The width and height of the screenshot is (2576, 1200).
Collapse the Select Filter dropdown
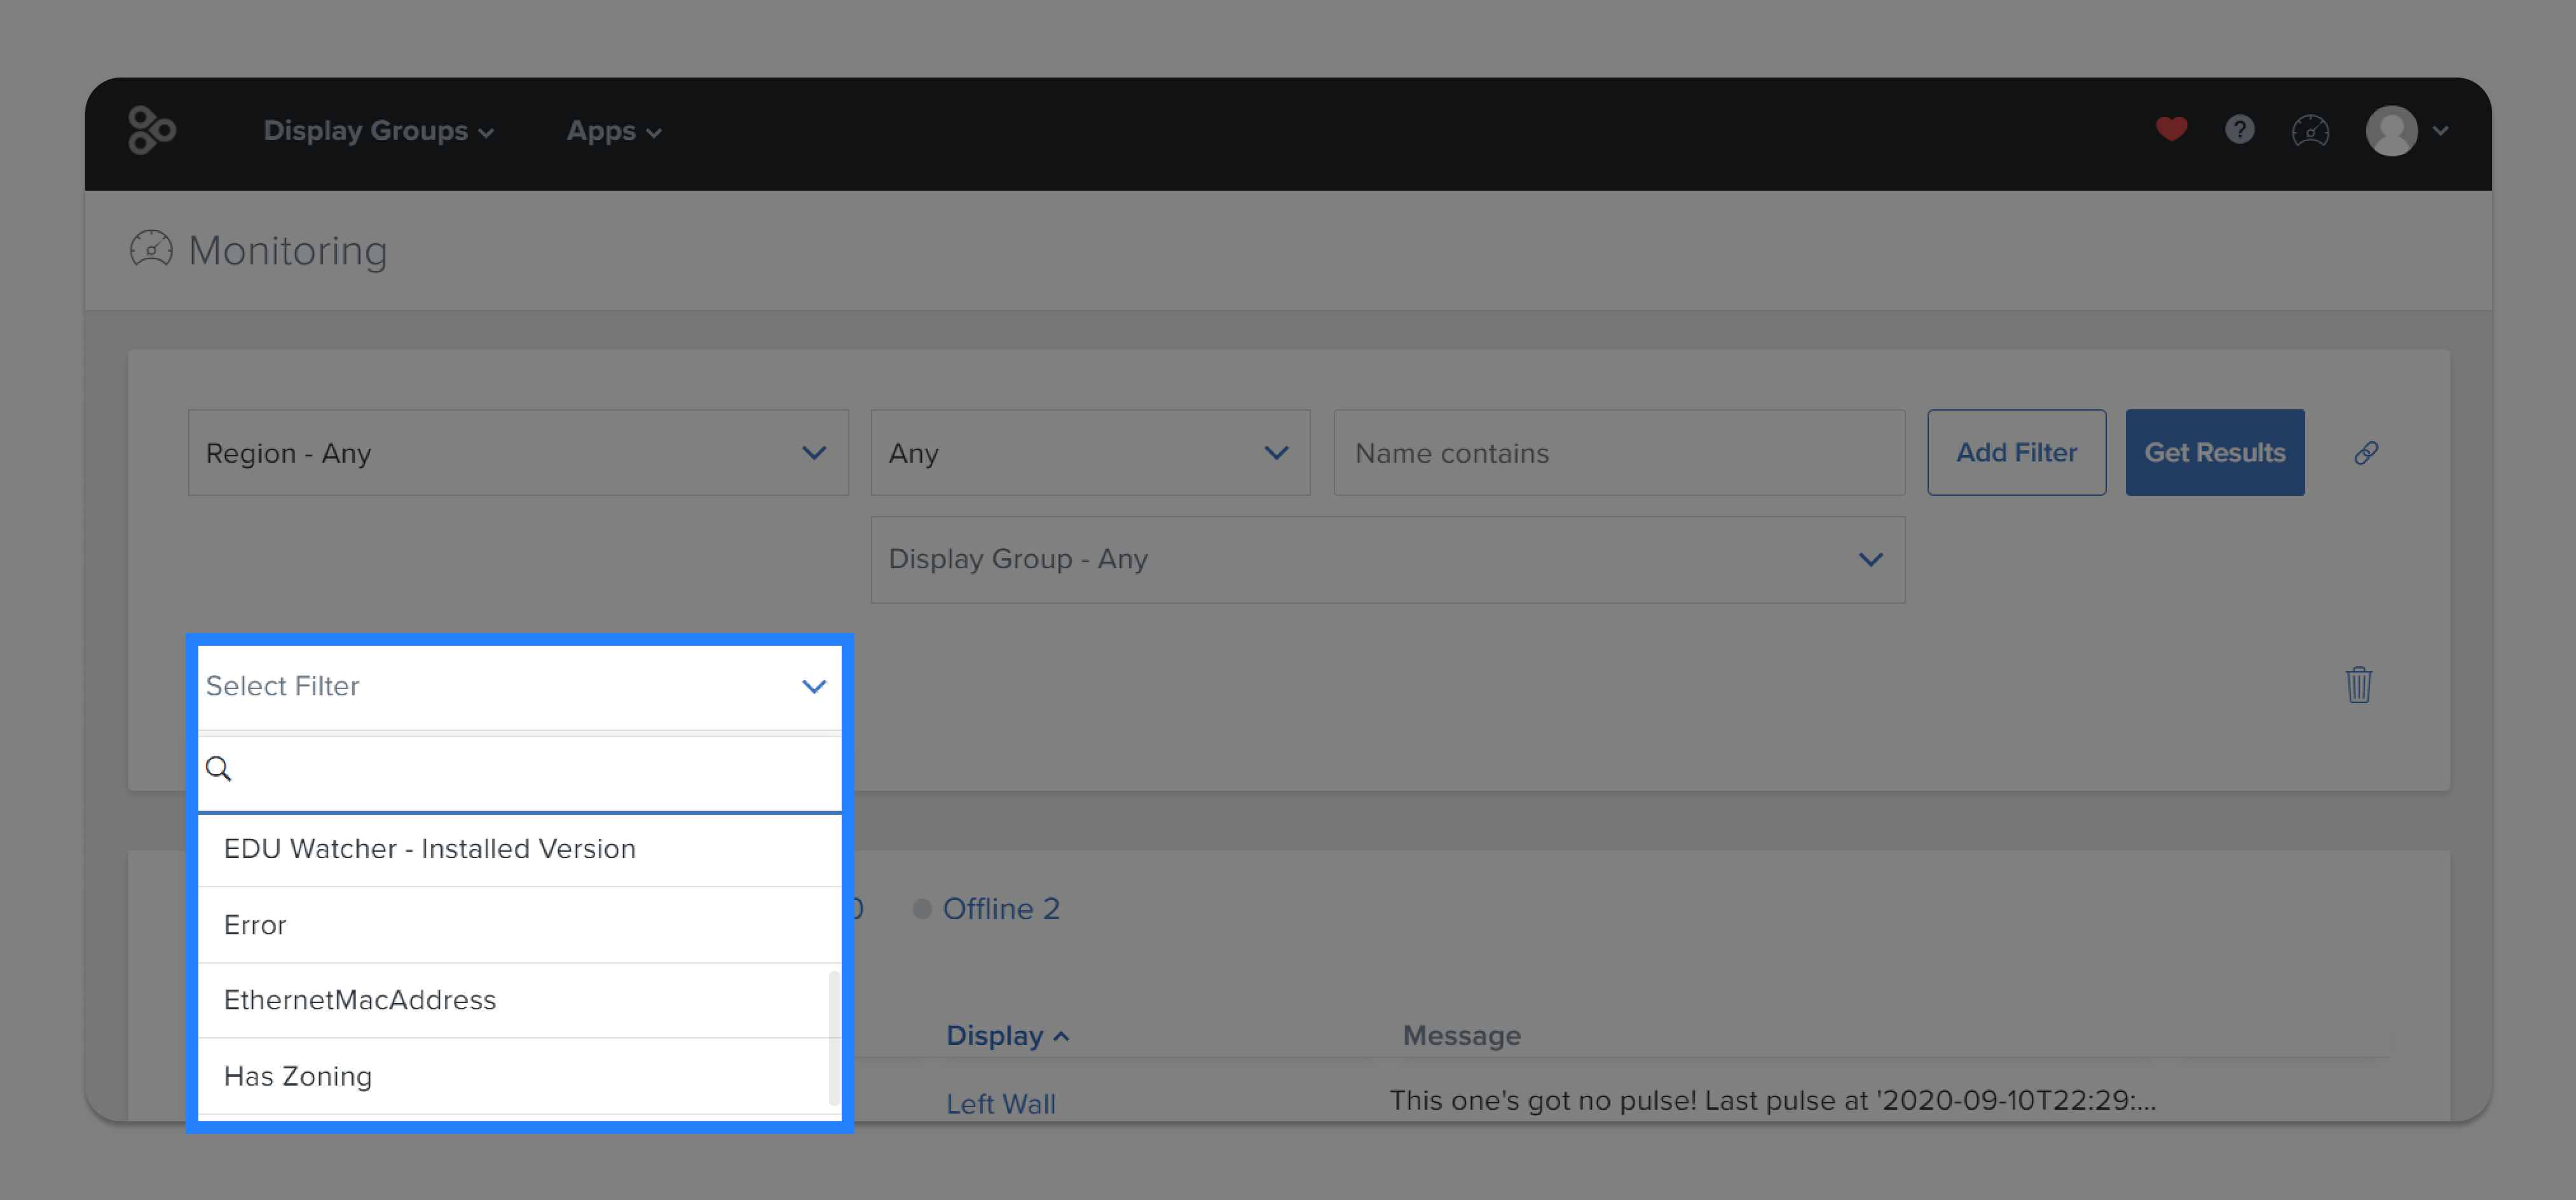(x=519, y=687)
